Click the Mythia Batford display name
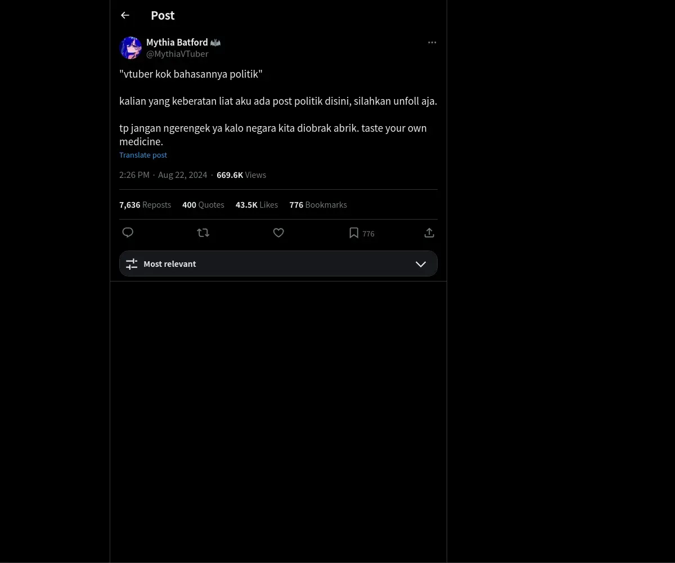Image resolution: width=675 pixels, height=563 pixels. pyautogui.click(x=177, y=42)
